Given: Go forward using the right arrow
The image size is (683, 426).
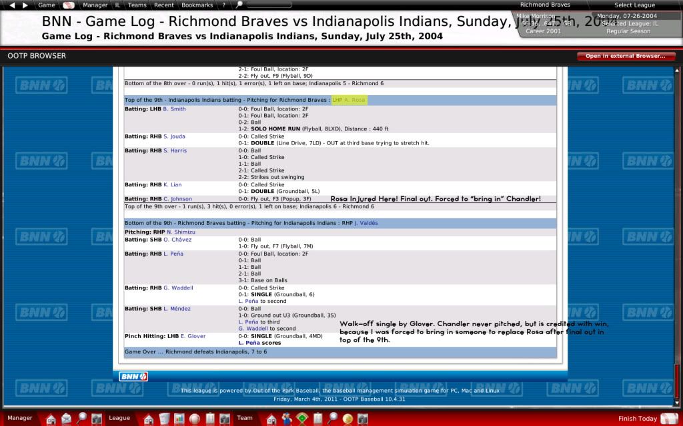Looking at the screenshot, I should [25, 5].
